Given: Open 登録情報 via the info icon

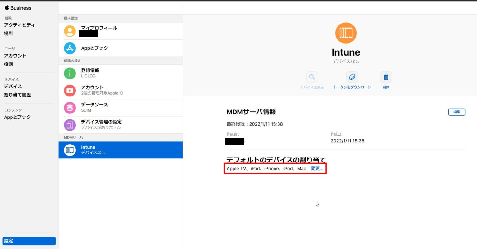Looking at the screenshot, I should coord(70,73).
